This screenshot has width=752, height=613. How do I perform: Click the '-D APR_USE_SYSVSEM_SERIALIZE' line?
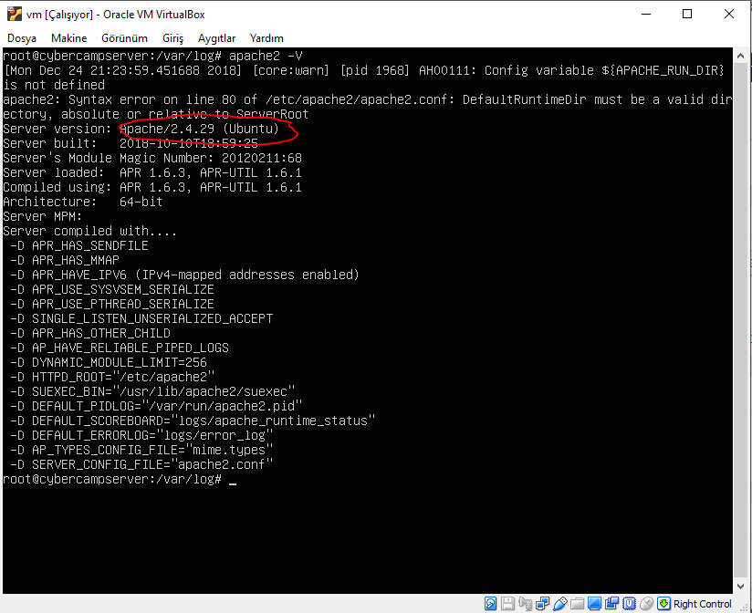[x=111, y=289]
